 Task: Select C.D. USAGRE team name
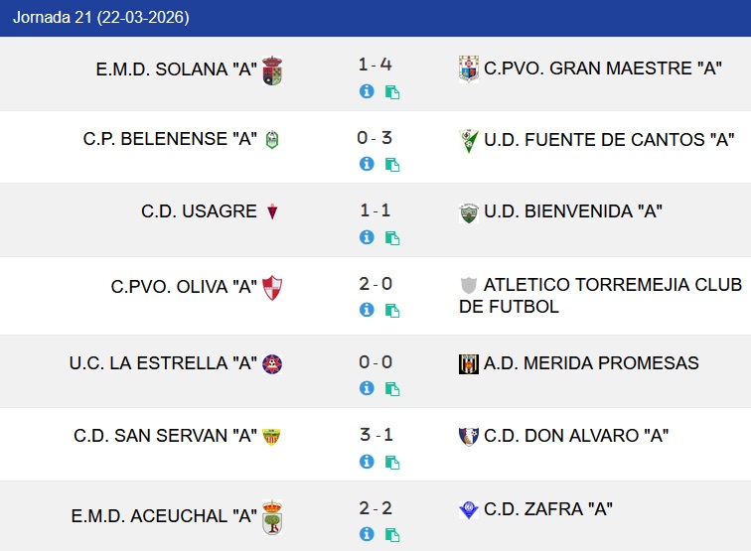coord(199,211)
